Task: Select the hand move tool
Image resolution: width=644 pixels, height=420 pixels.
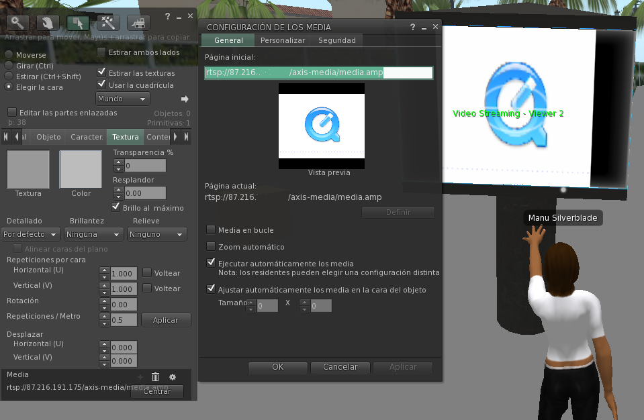Action: coord(48,22)
